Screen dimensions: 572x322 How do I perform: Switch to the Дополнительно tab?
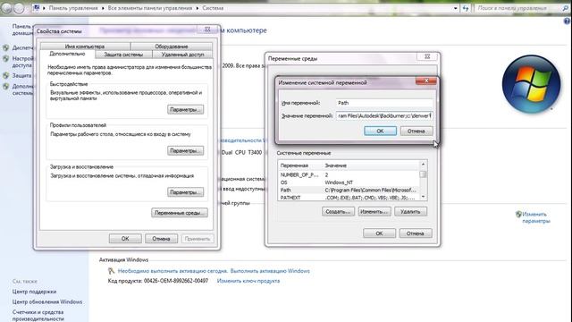[x=67, y=54]
